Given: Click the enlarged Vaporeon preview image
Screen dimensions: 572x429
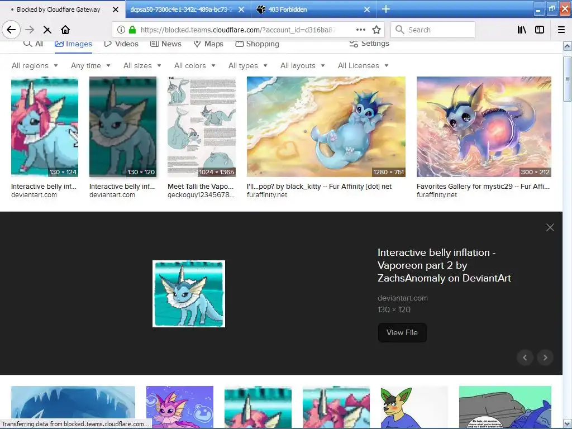Looking at the screenshot, I should pyautogui.click(x=189, y=294).
